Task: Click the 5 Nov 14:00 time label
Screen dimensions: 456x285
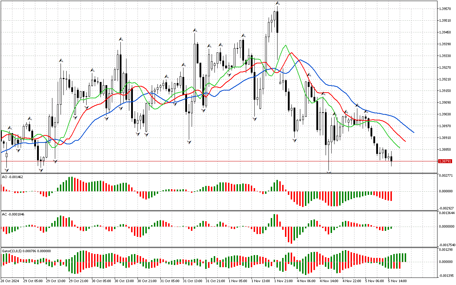Action: click(x=398, y=281)
